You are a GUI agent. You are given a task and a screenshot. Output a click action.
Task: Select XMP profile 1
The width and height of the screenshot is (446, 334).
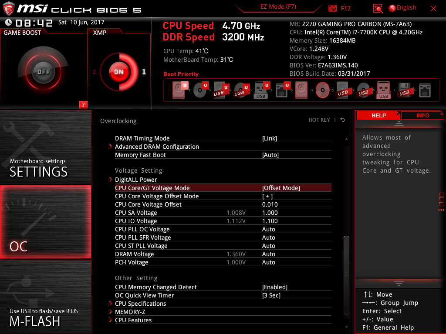(x=144, y=72)
